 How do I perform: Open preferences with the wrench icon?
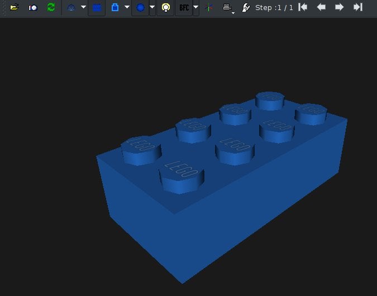[x=246, y=8]
